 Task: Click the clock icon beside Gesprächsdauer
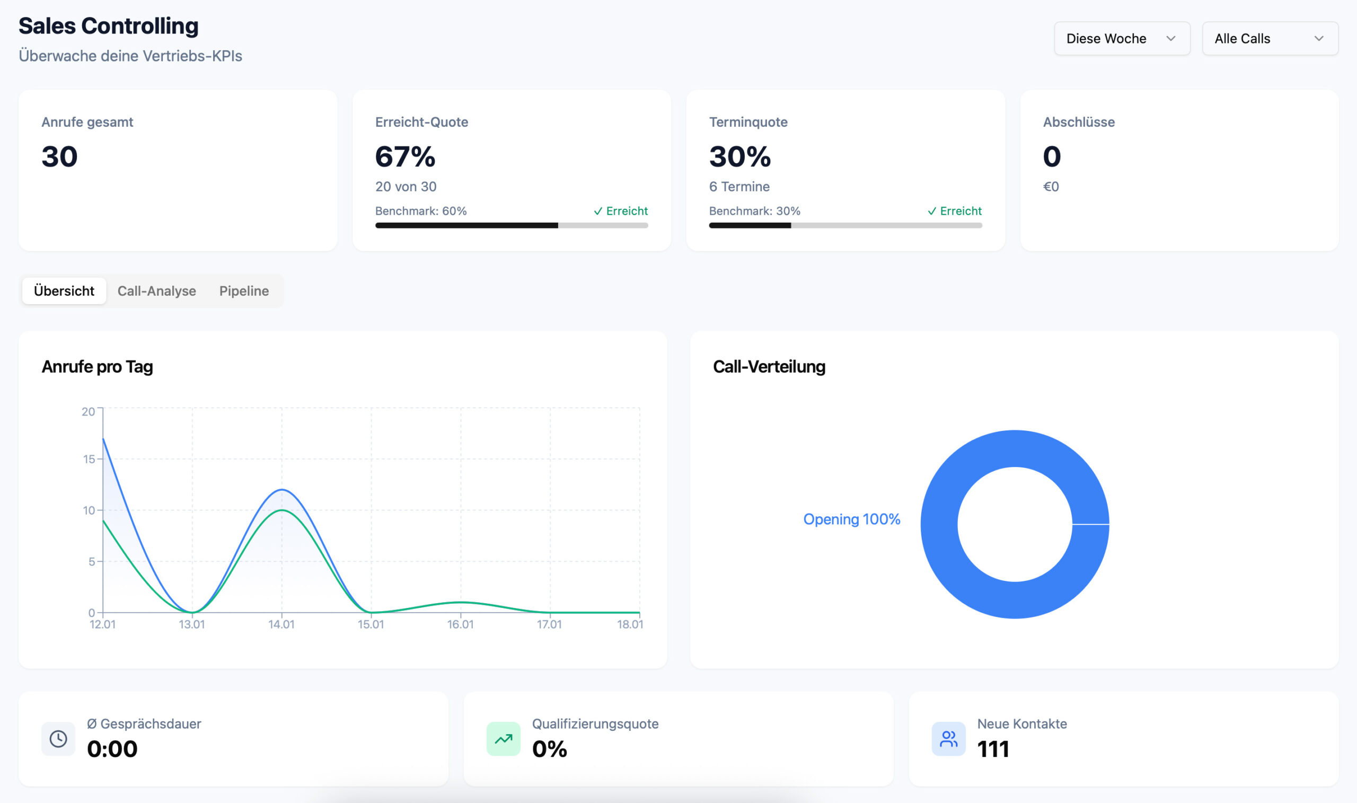point(58,739)
